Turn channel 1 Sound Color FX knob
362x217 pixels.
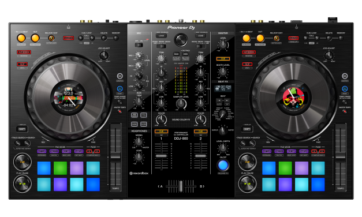(161, 119)
